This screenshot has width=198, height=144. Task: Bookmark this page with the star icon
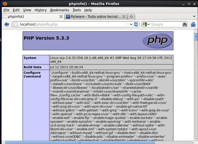coord(127,24)
